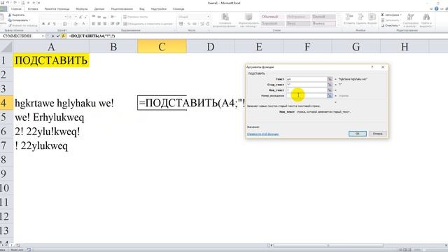Click Increase Indent icon
This screenshot has width=448, height=252.
coord(118,24)
